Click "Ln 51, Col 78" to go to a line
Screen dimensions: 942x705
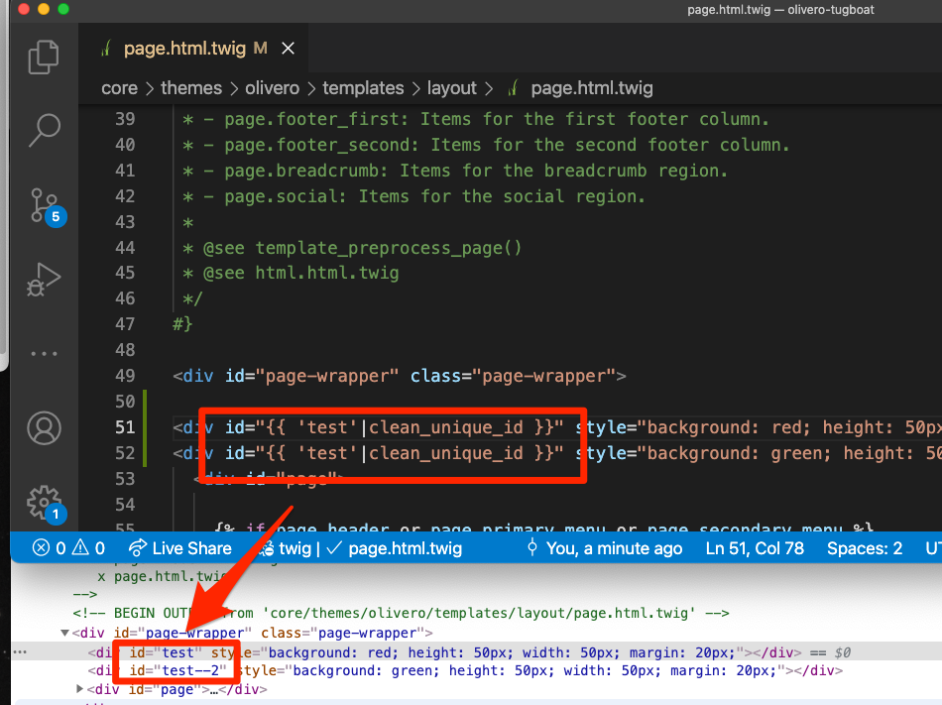click(755, 547)
